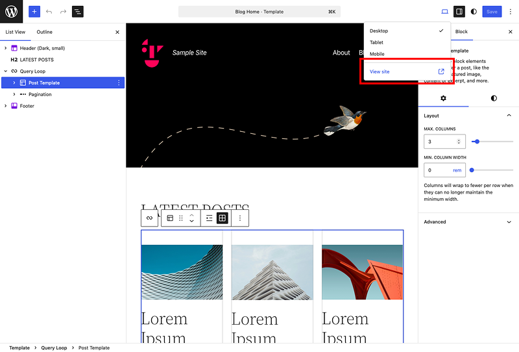Click the flying bird header image
Screen dimensions: 519x352
(344, 120)
